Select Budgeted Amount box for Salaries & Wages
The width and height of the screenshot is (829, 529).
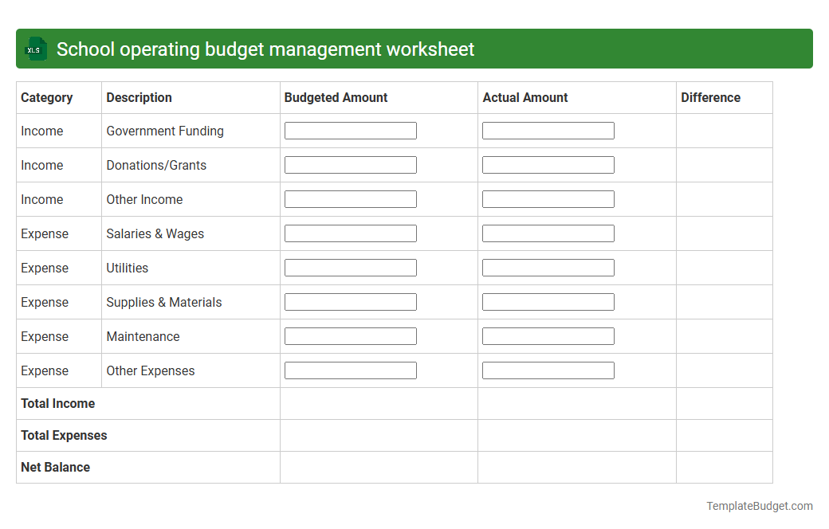coord(350,233)
